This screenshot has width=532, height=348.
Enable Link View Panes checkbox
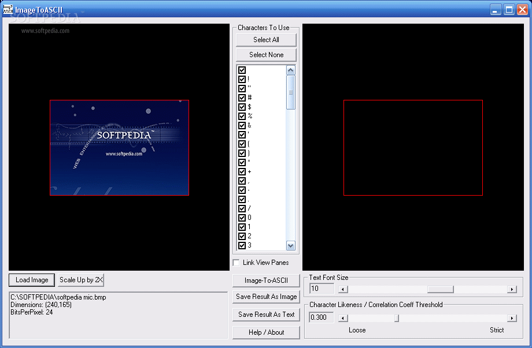[236, 263]
